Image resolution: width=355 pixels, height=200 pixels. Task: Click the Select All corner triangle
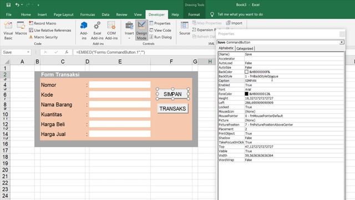pyautogui.click(x=7, y=62)
